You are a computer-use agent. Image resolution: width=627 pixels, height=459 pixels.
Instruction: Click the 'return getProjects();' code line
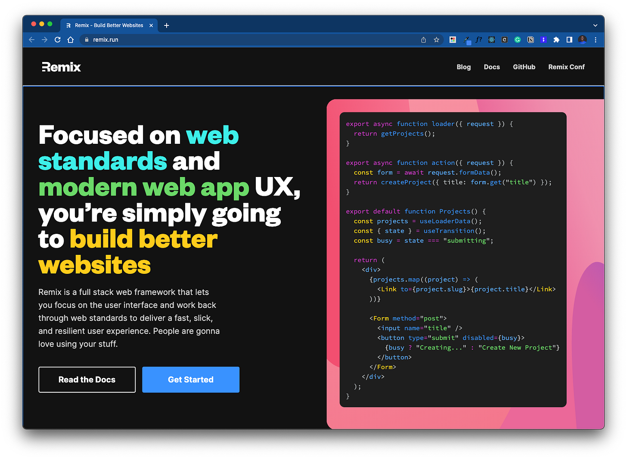[x=394, y=134]
